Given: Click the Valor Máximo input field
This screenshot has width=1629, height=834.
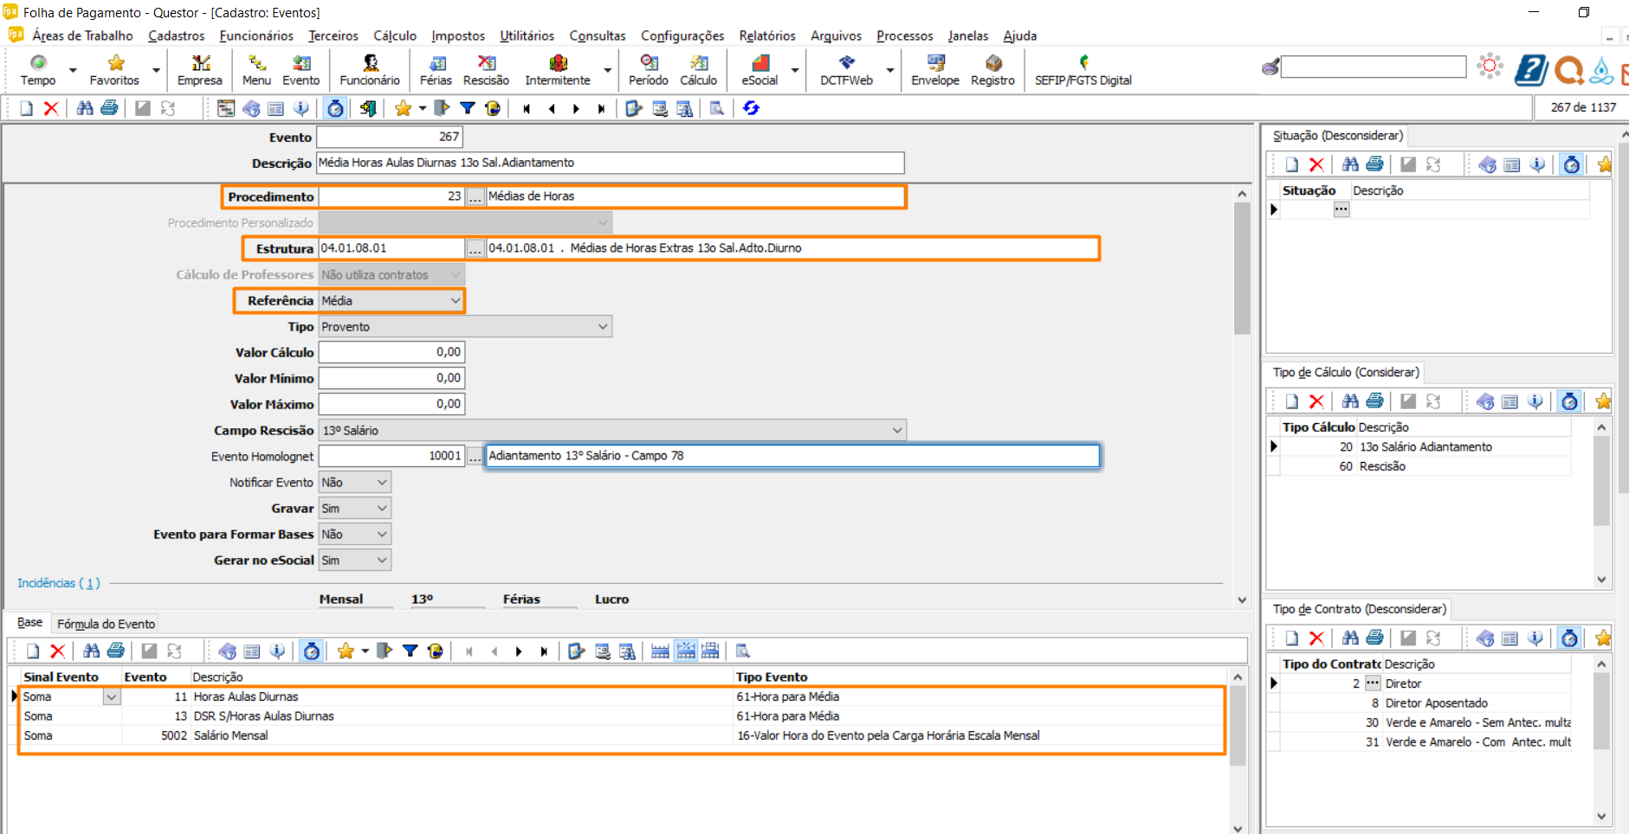Looking at the screenshot, I should pyautogui.click(x=391, y=404).
